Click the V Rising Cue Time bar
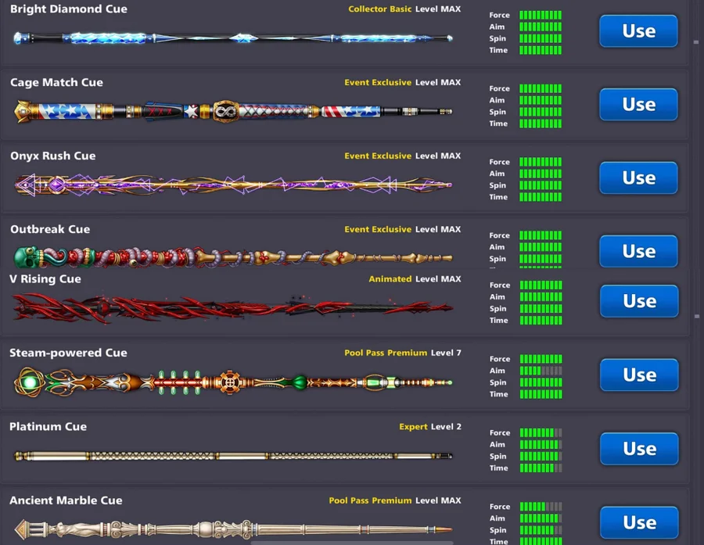Viewport: 704px width, 545px height. tap(541, 321)
